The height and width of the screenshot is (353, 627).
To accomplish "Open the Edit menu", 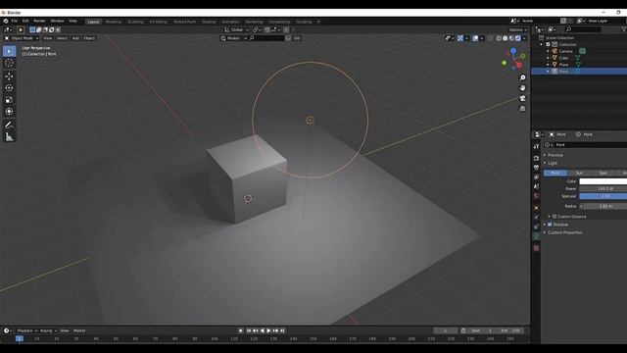I will point(25,22).
